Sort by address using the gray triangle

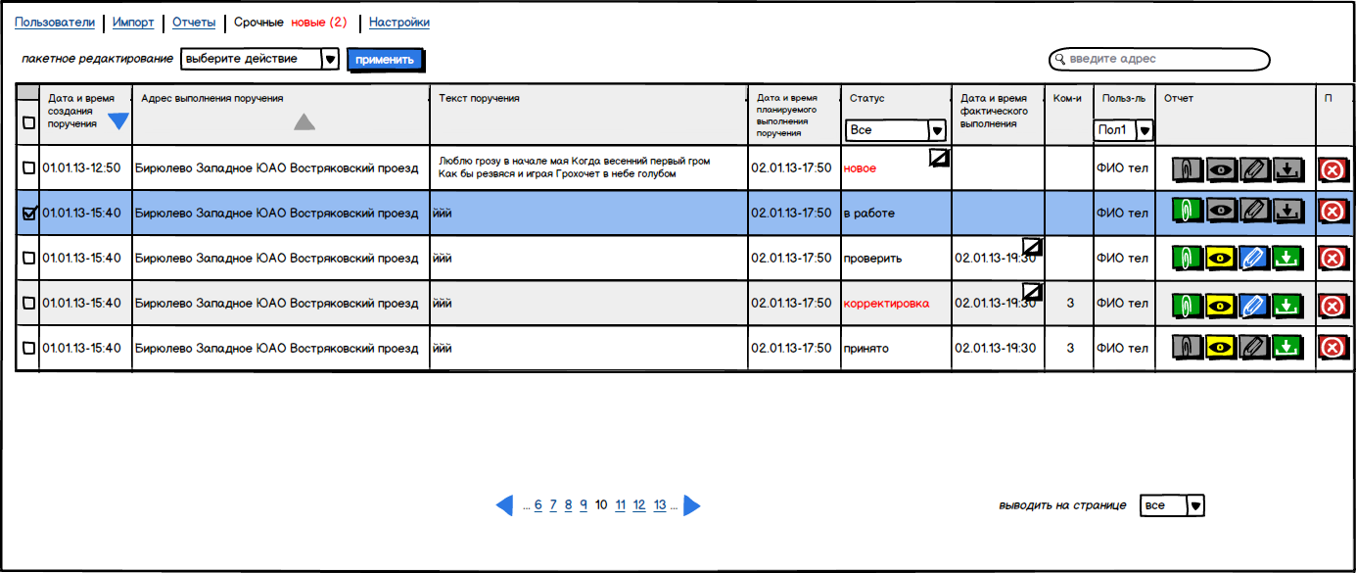pos(304,122)
